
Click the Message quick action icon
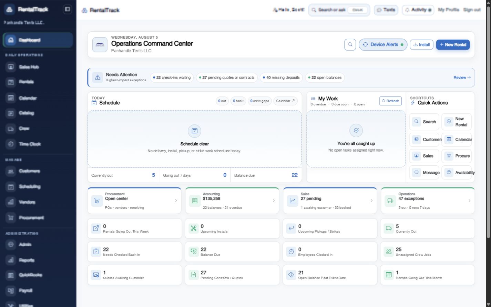point(416,172)
